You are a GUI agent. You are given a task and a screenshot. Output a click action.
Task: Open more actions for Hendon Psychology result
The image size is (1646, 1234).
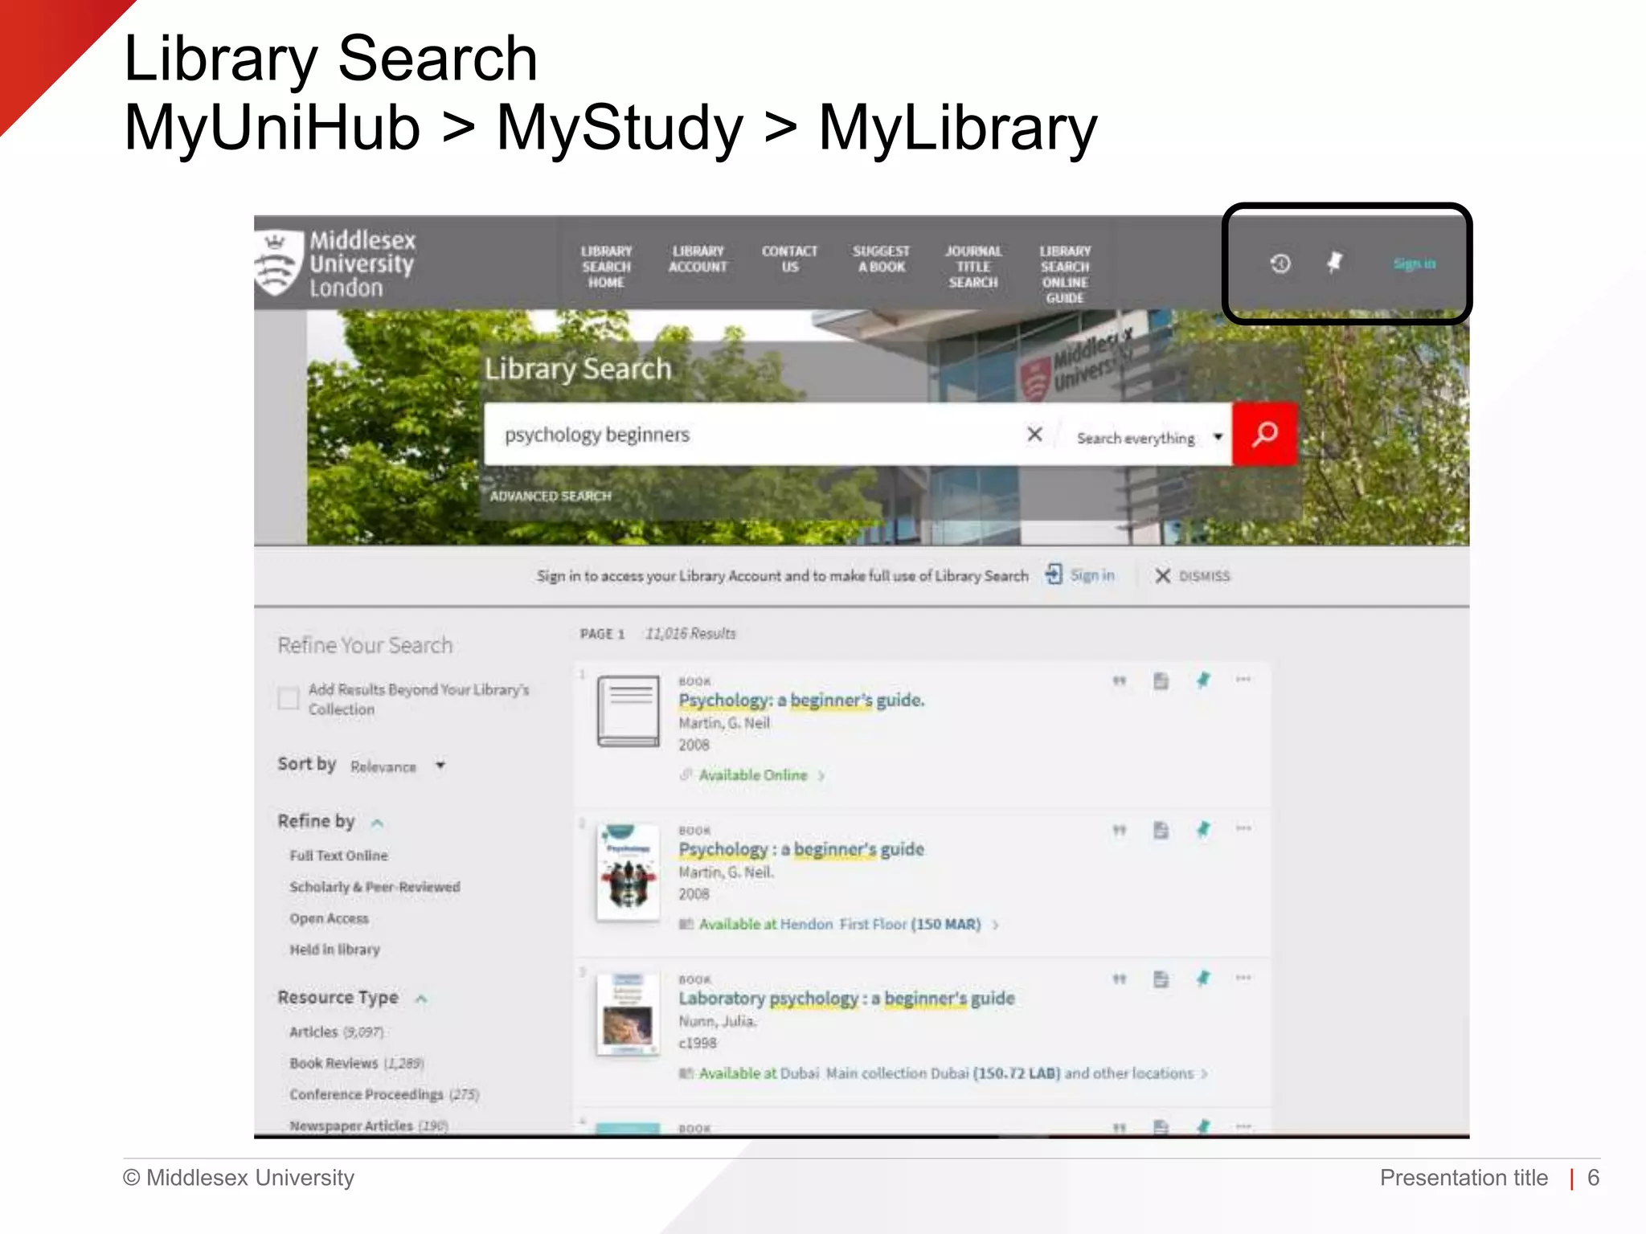(1243, 828)
